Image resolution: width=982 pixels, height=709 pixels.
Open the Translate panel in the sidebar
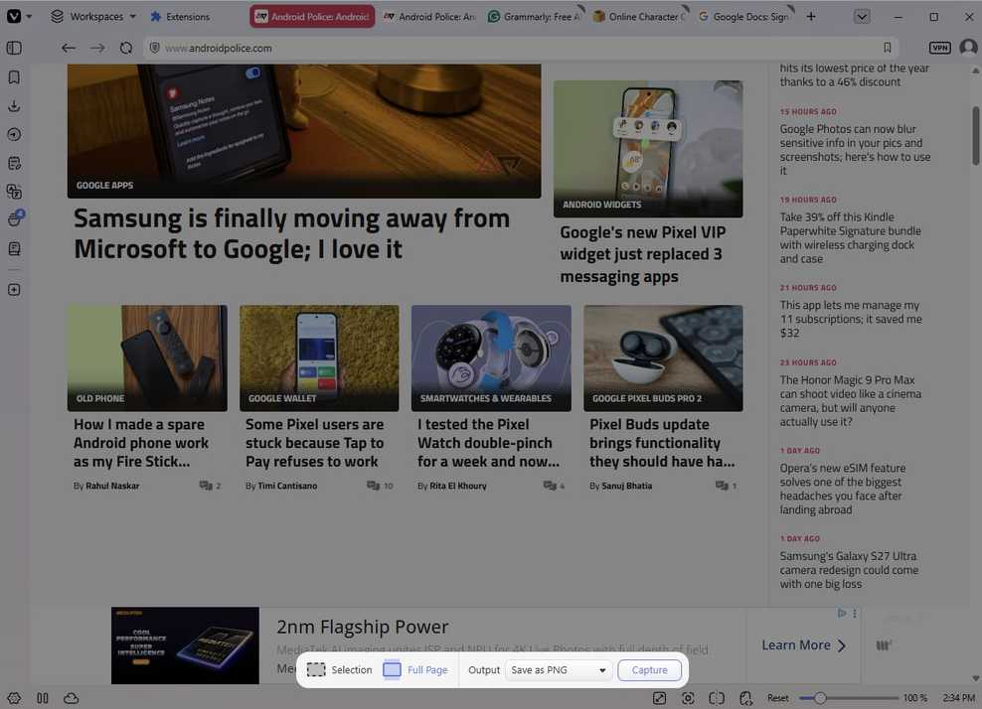point(14,192)
